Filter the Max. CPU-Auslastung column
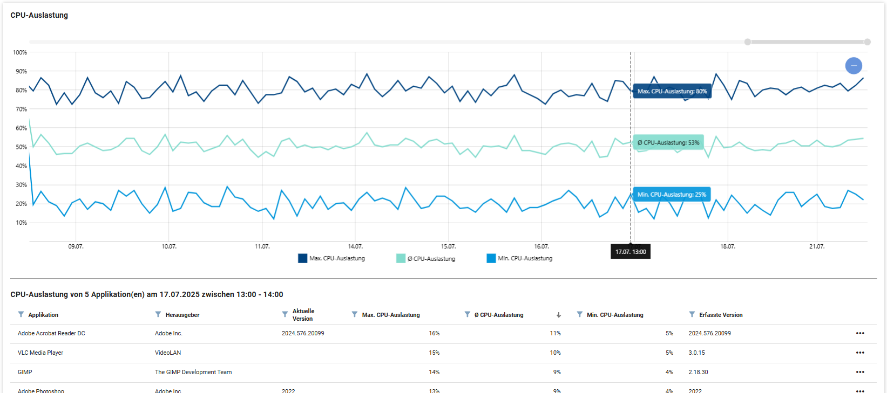 (355, 314)
